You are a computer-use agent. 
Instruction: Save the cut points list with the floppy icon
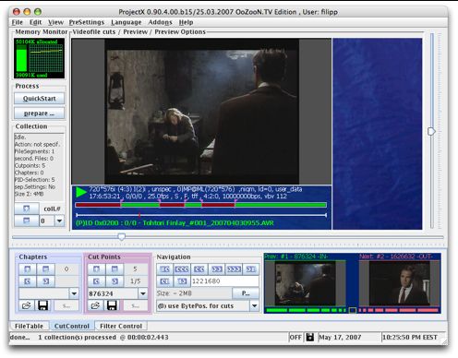[x=112, y=305]
